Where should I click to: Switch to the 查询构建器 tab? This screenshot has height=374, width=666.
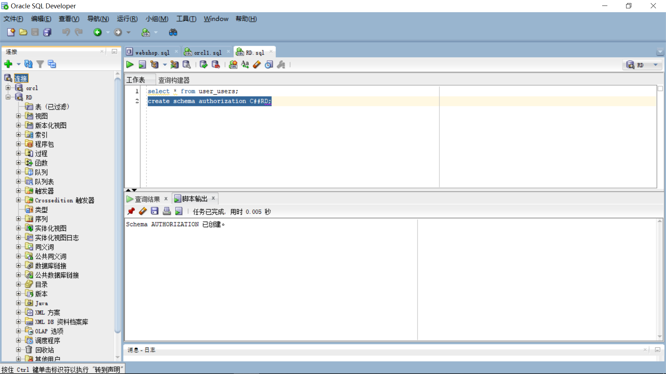point(174,80)
